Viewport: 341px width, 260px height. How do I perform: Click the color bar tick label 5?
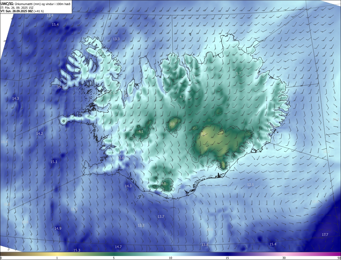114,258
